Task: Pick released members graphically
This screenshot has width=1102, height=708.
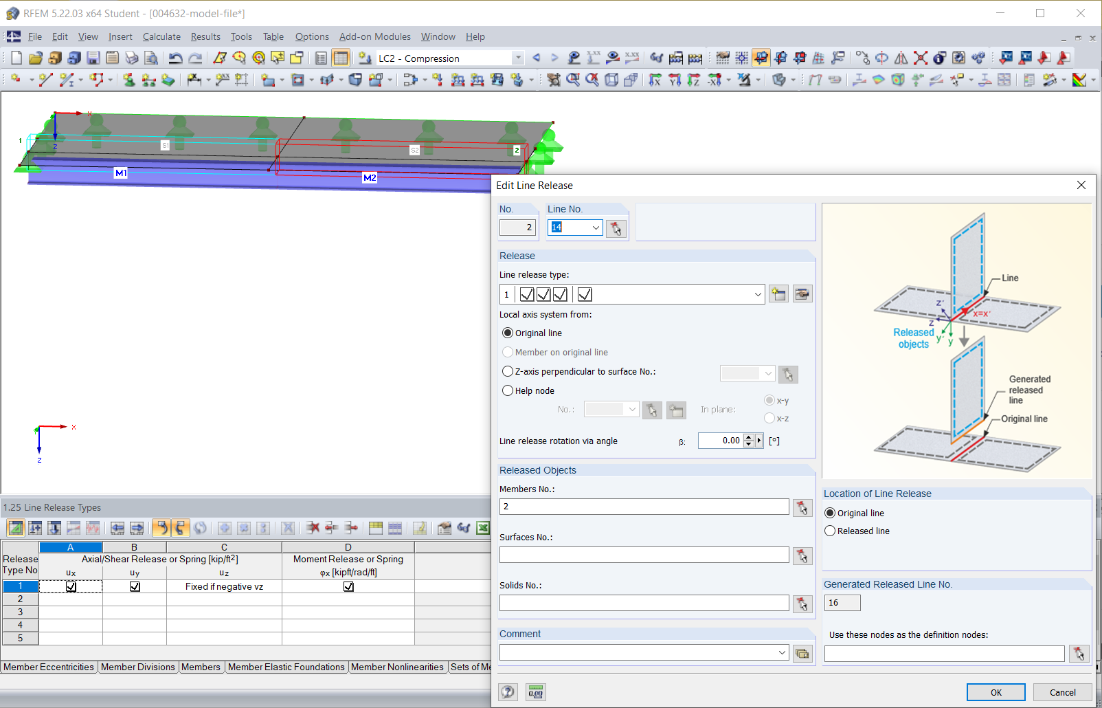Action: (802, 508)
